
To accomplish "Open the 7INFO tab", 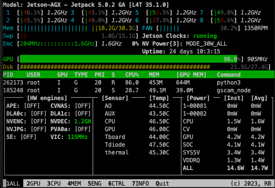I will [x=140, y=184].
